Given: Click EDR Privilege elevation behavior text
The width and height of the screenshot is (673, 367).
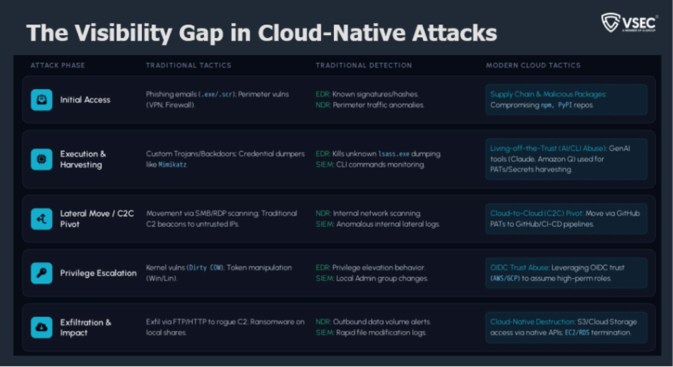Looking at the screenshot, I should [371, 267].
